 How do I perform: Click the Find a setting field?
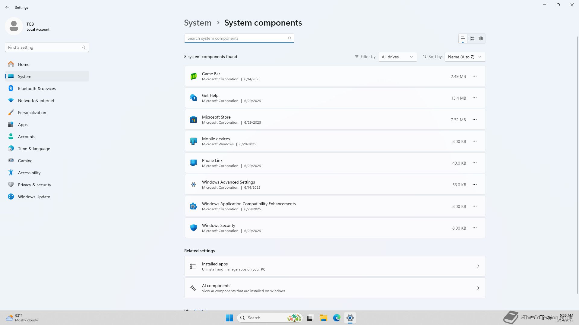click(44, 47)
